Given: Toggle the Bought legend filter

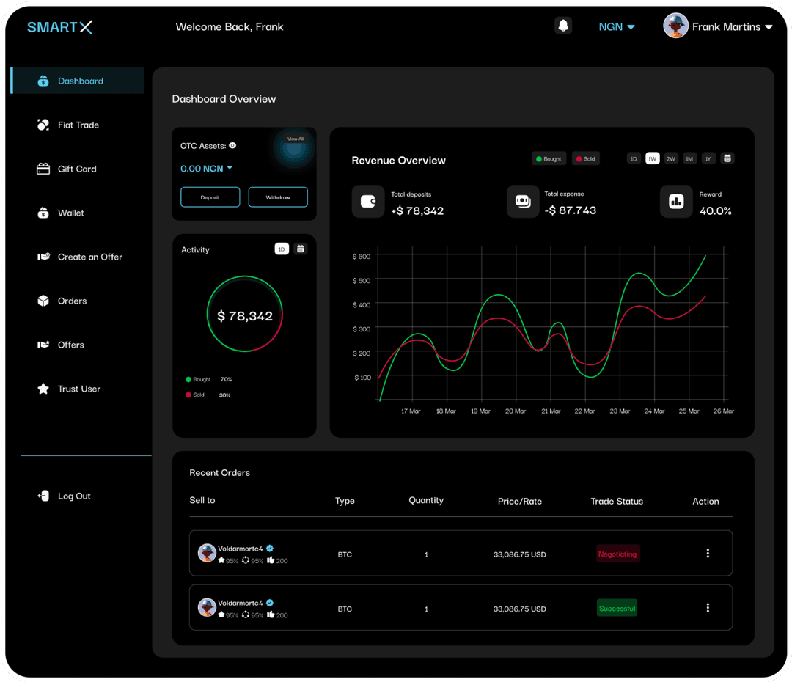Looking at the screenshot, I should [x=549, y=158].
